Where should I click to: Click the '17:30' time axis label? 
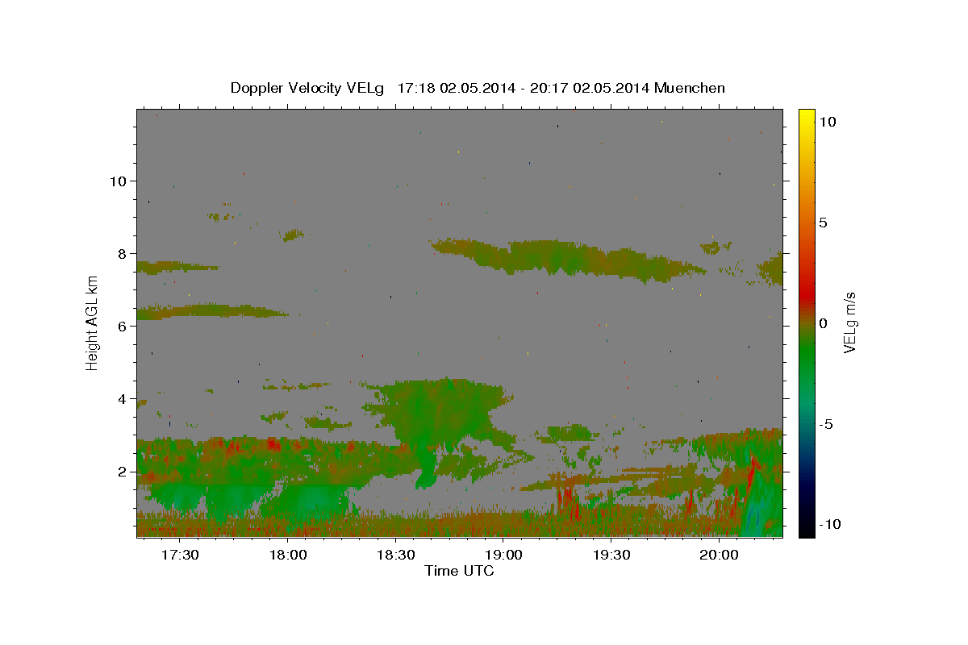coord(180,556)
